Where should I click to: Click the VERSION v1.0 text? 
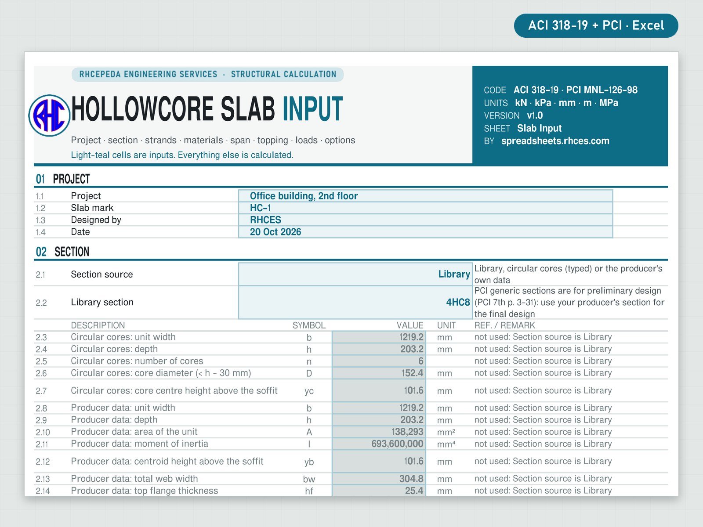(x=513, y=116)
